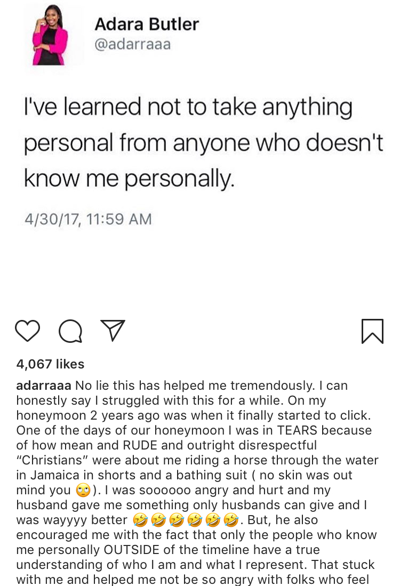Click the last laughing emoji in the row
The image size is (400, 586).
[231, 520]
